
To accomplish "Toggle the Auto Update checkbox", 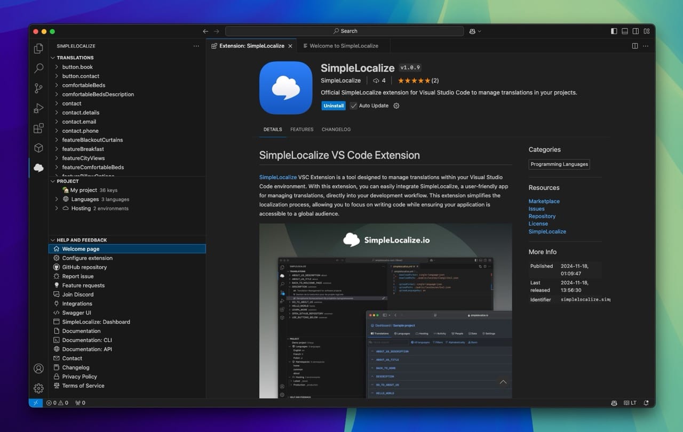I will [353, 106].
